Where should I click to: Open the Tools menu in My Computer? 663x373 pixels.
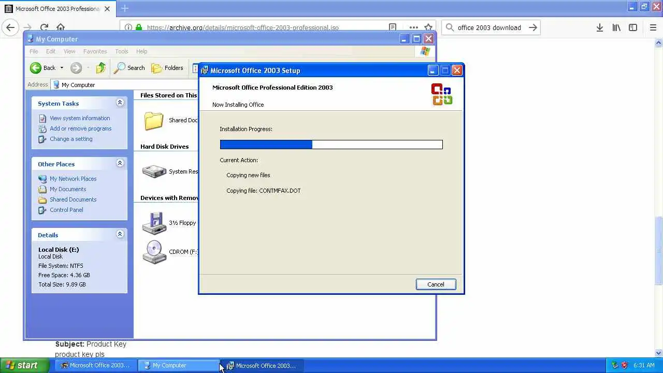[x=122, y=51]
